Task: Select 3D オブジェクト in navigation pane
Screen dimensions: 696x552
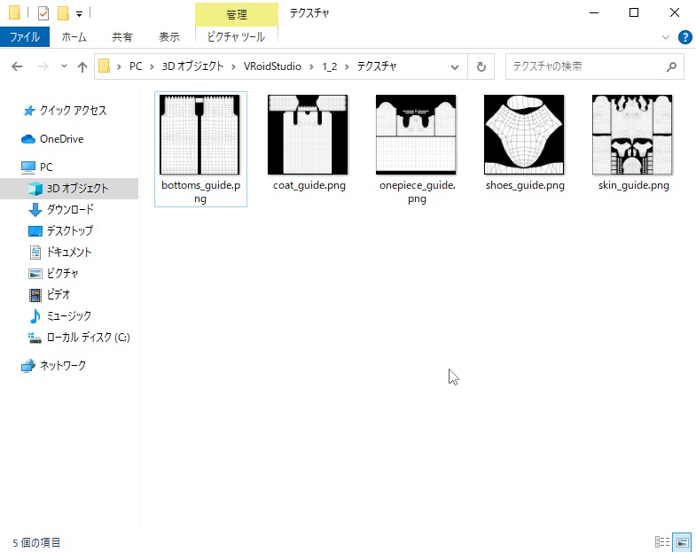Action: tap(69, 189)
